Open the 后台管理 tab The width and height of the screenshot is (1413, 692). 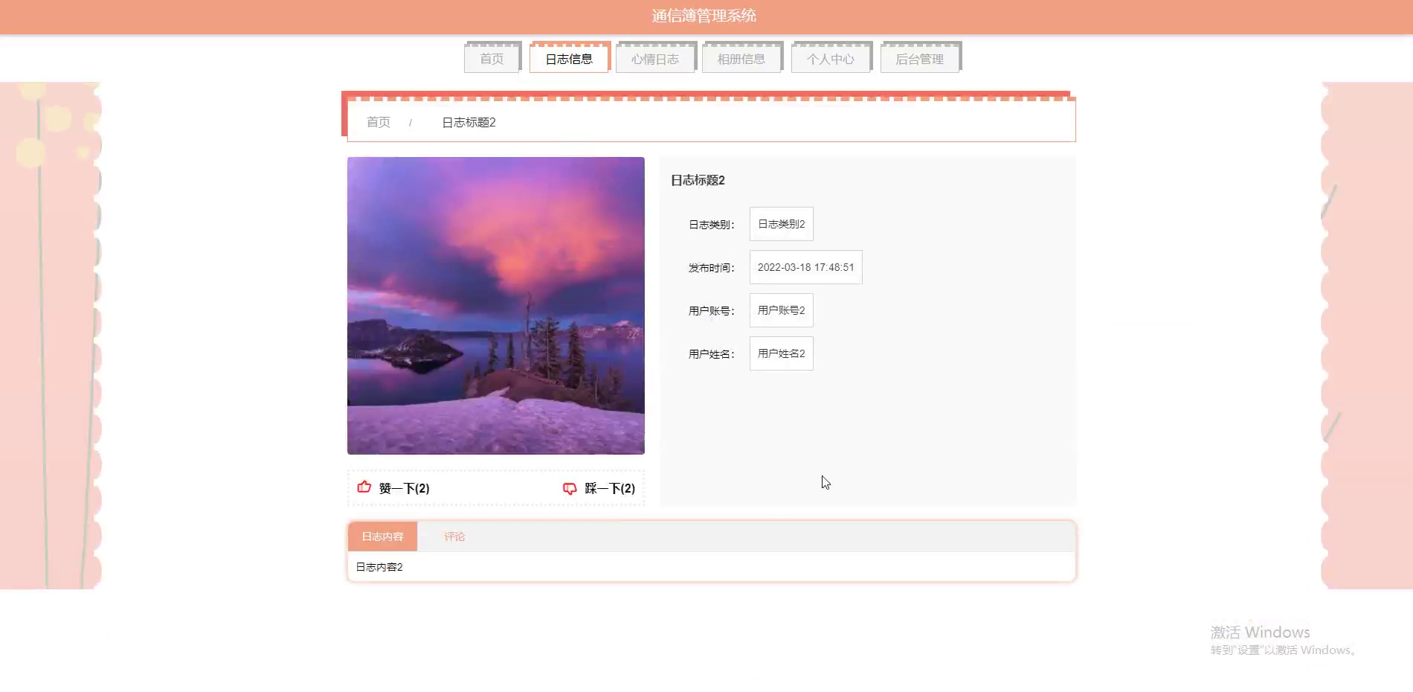coord(920,59)
